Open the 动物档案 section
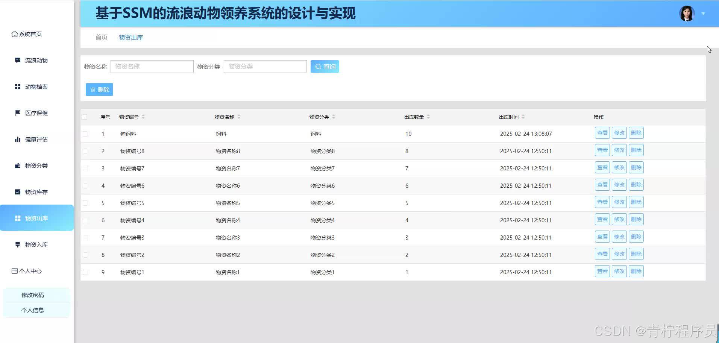The height and width of the screenshot is (343, 719). [36, 87]
